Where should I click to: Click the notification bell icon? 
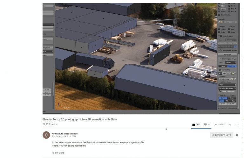pos(237,135)
